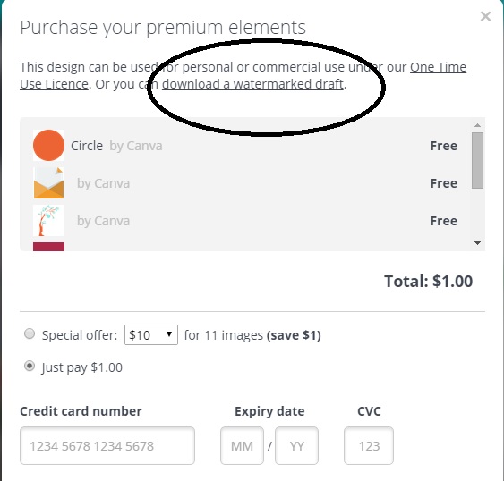Click the Circle by Canva list row
Image resolution: width=504 pixels, height=481 pixels.
(245, 146)
